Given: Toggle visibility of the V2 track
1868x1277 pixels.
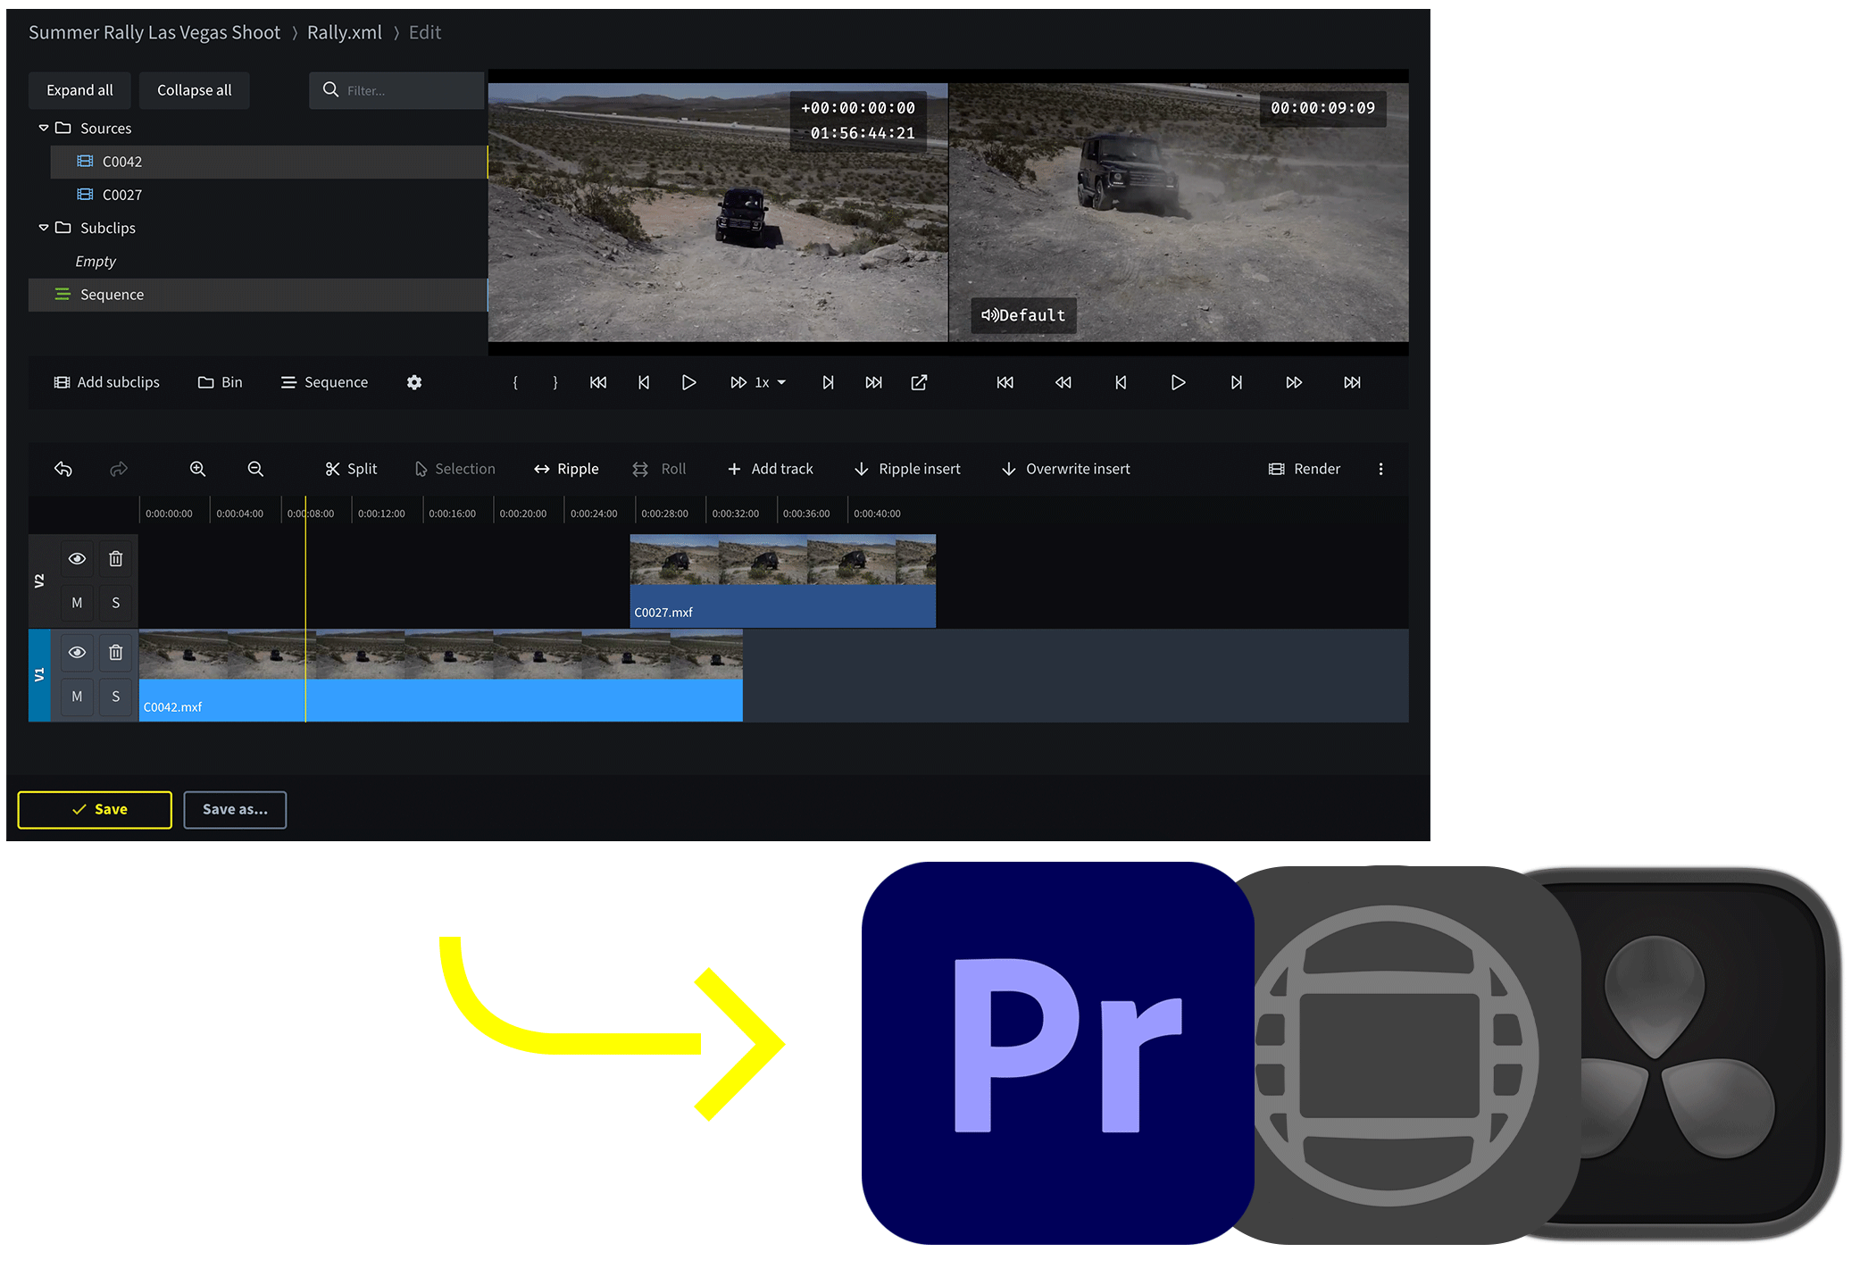Looking at the screenshot, I should [x=77, y=557].
